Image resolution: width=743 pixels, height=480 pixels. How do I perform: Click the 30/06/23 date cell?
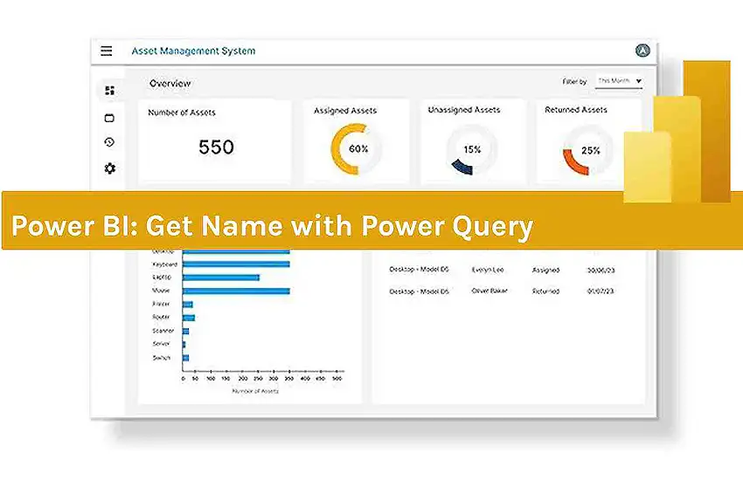pos(601,270)
